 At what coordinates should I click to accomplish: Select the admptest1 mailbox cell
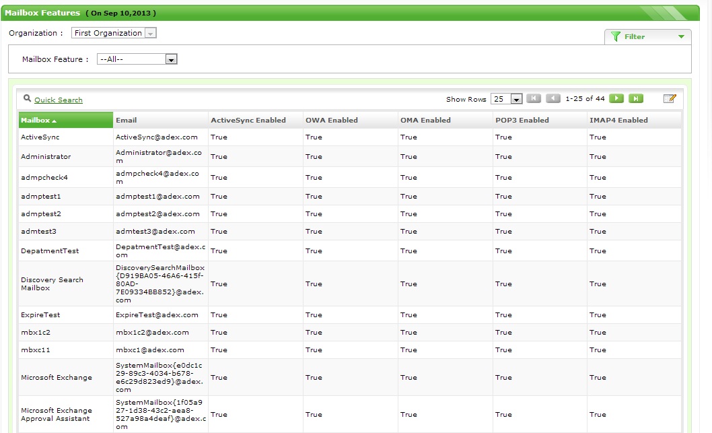coord(66,196)
